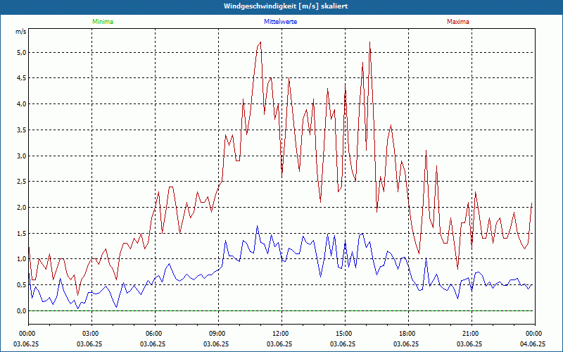Select the green 'Minima' legend label

click(x=103, y=22)
